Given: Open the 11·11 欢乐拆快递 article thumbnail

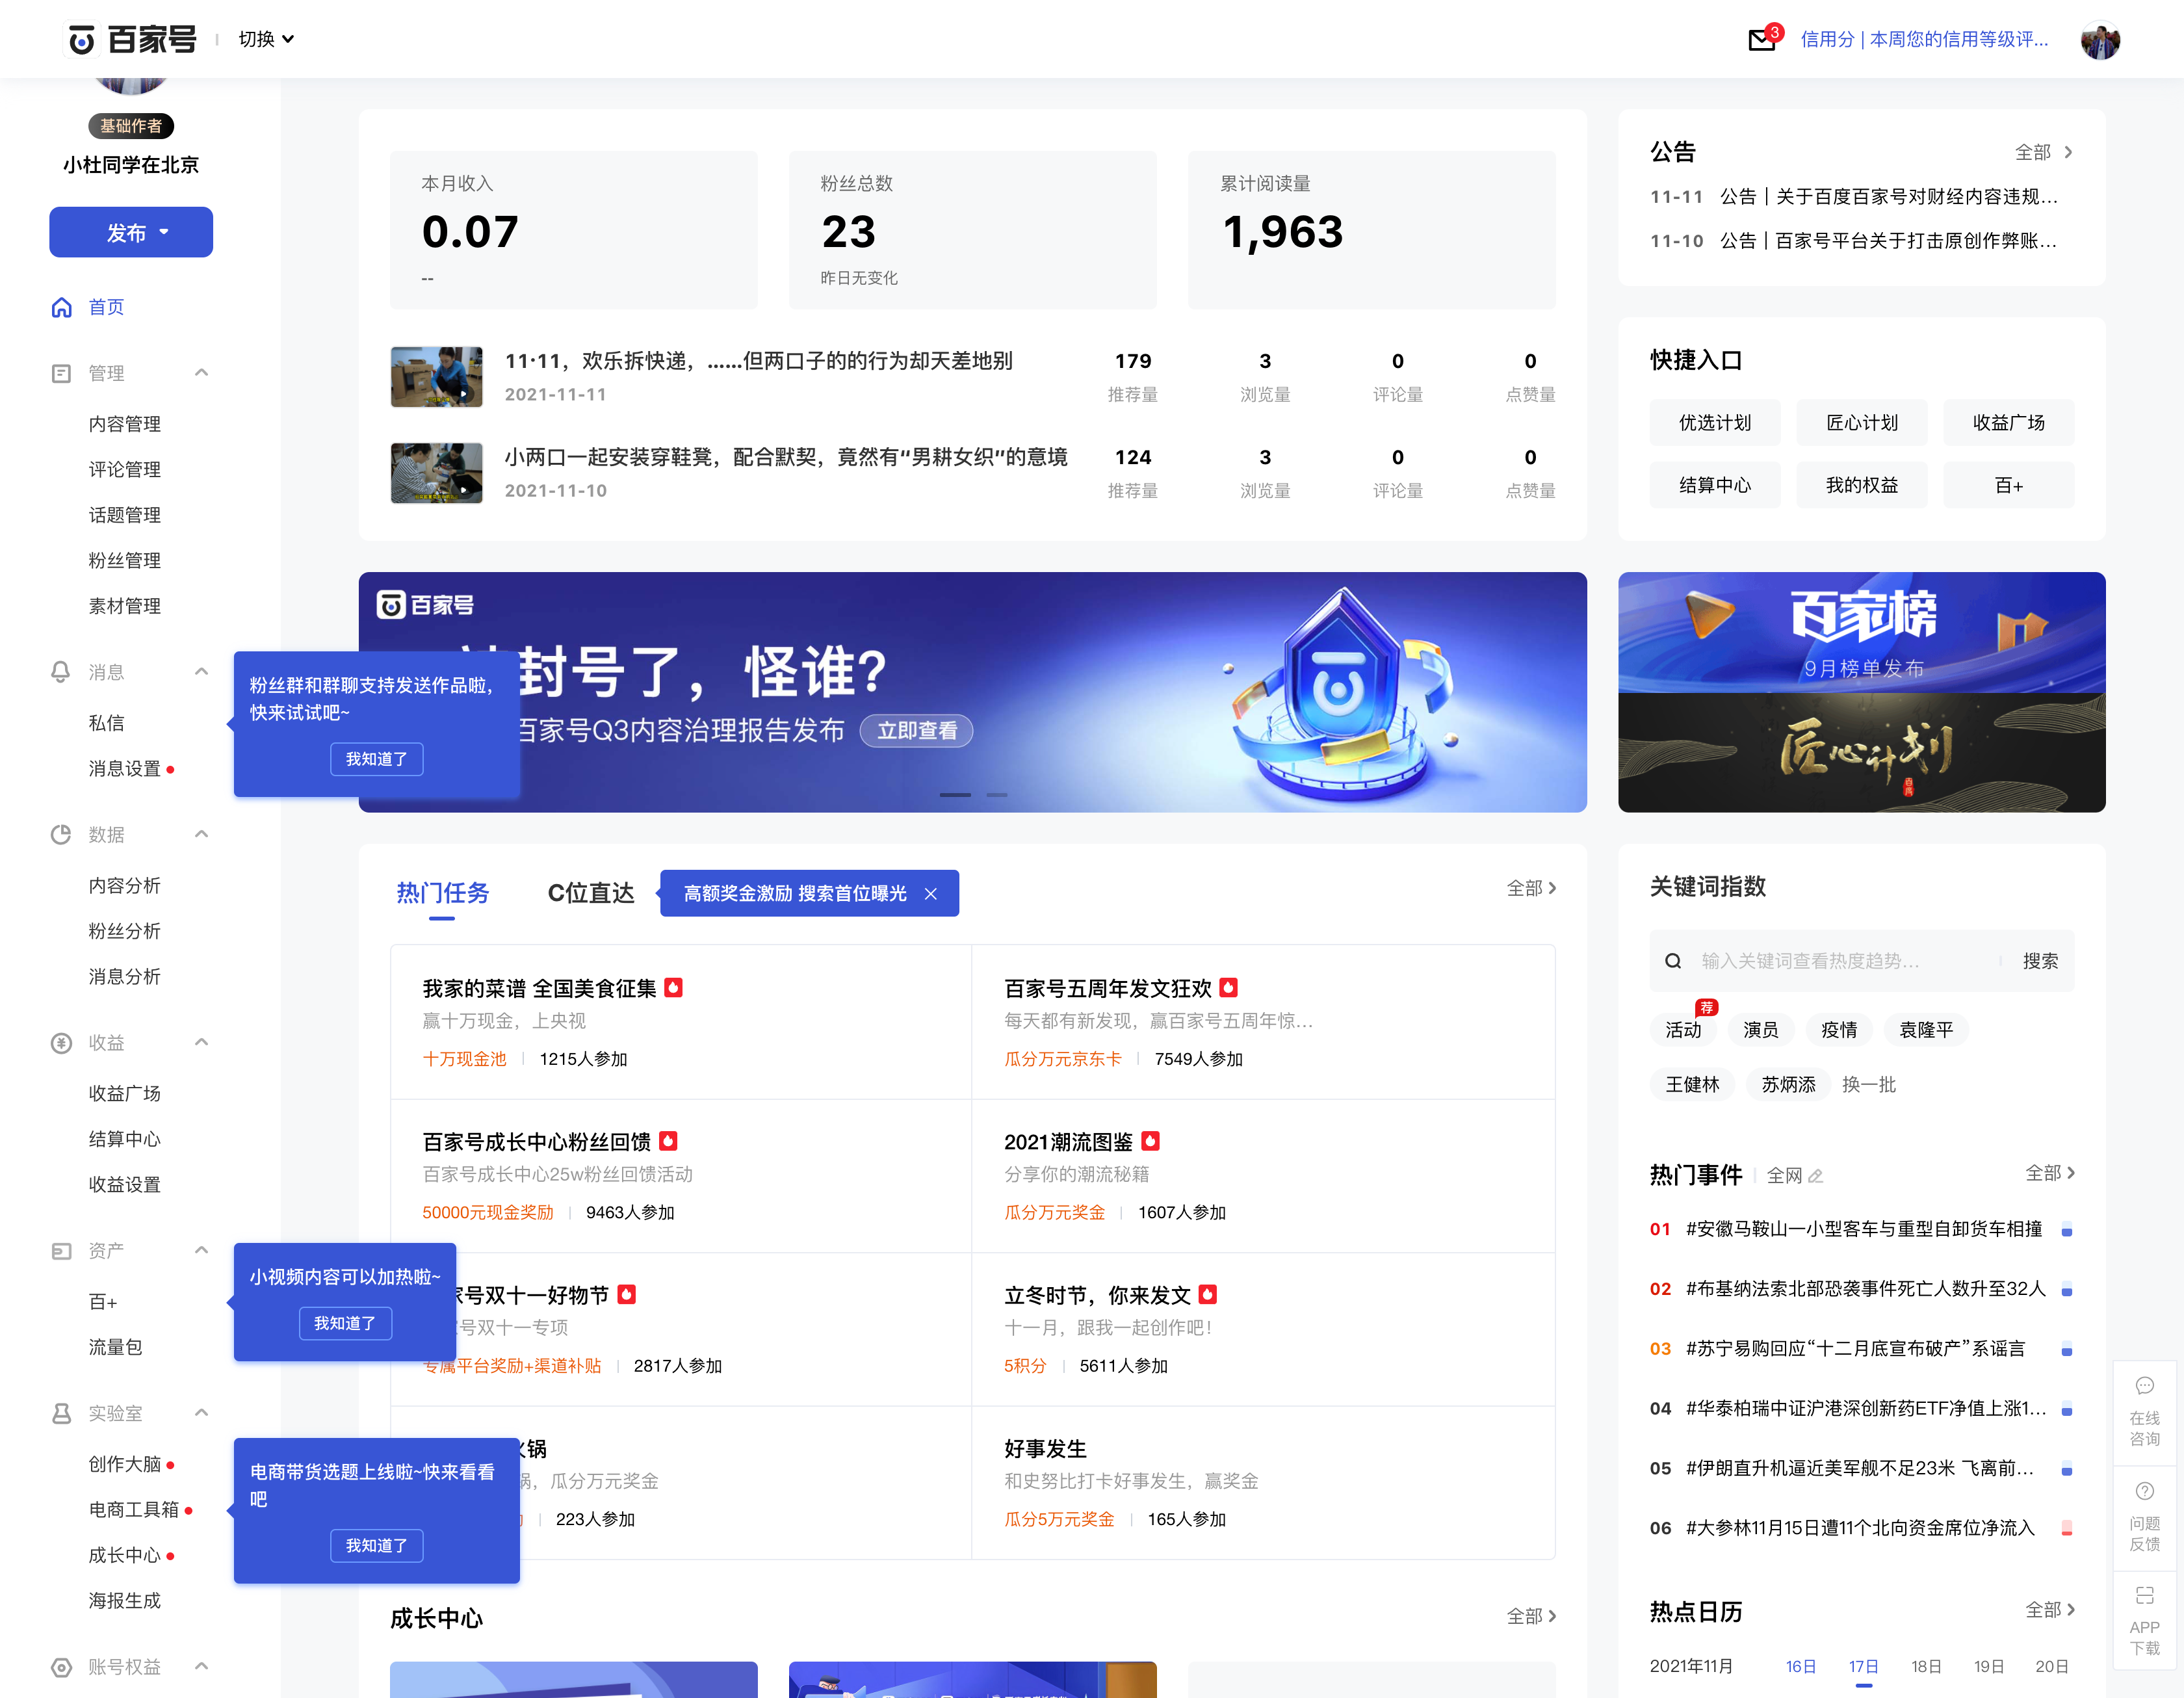Looking at the screenshot, I should [x=436, y=377].
